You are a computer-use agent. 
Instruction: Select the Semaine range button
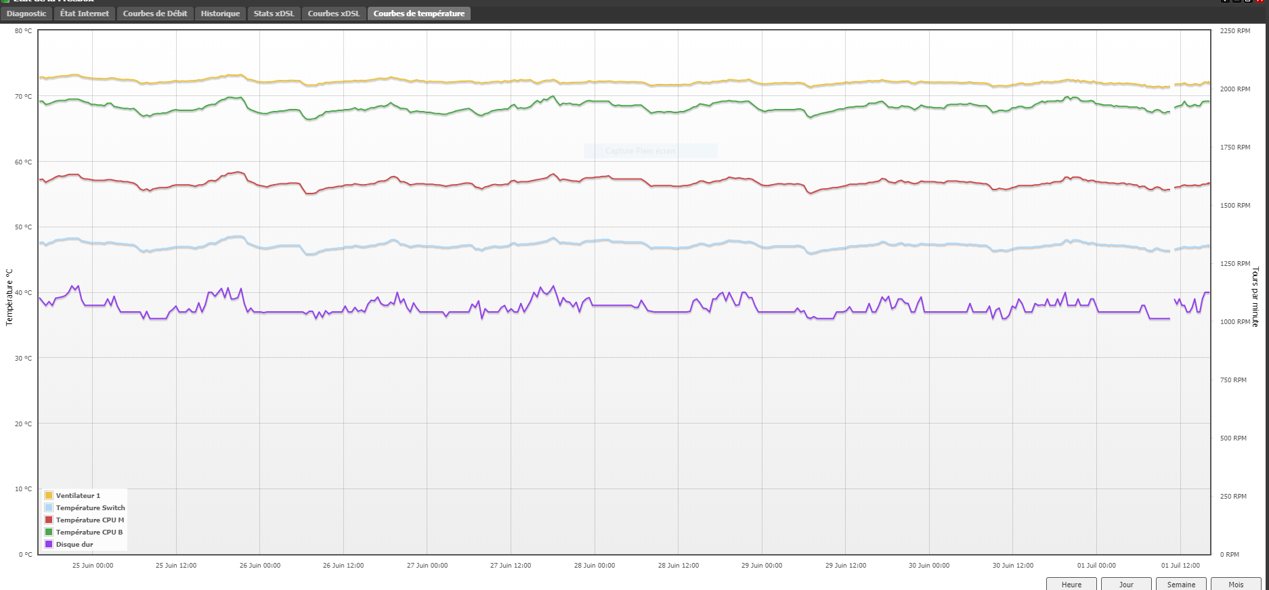click(x=1181, y=584)
